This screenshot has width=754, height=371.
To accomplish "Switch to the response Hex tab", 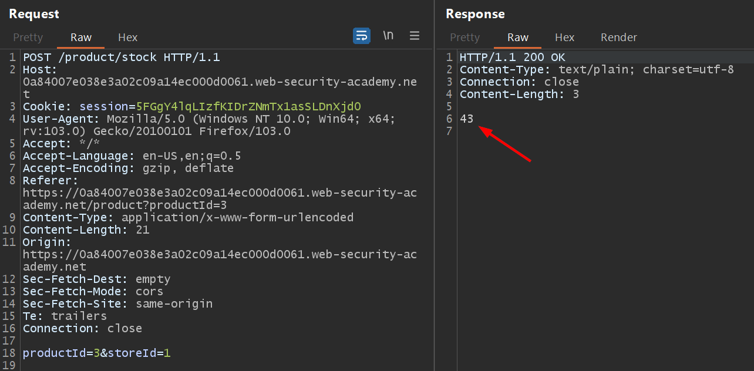I will point(564,37).
